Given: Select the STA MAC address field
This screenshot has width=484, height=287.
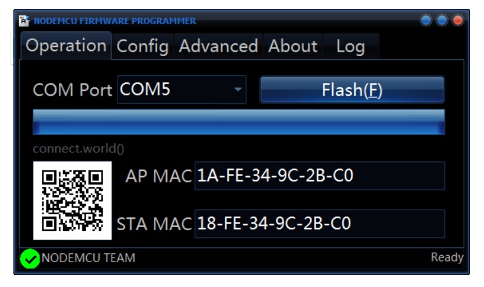Looking at the screenshot, I should (x=319, y=224).
